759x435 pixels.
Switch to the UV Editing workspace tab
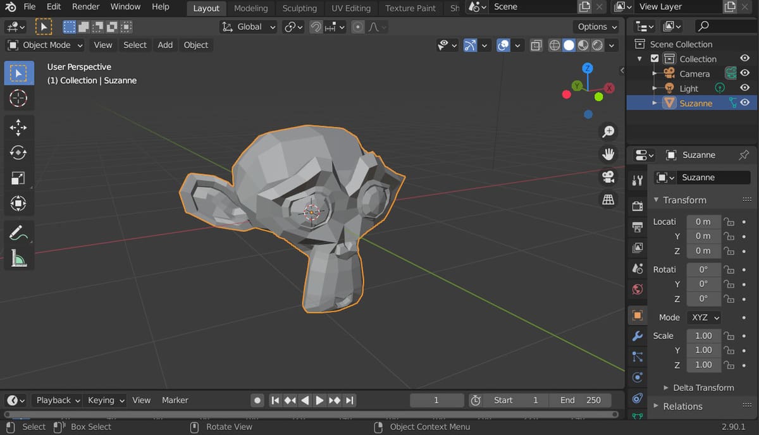click(x=351, y=8)
